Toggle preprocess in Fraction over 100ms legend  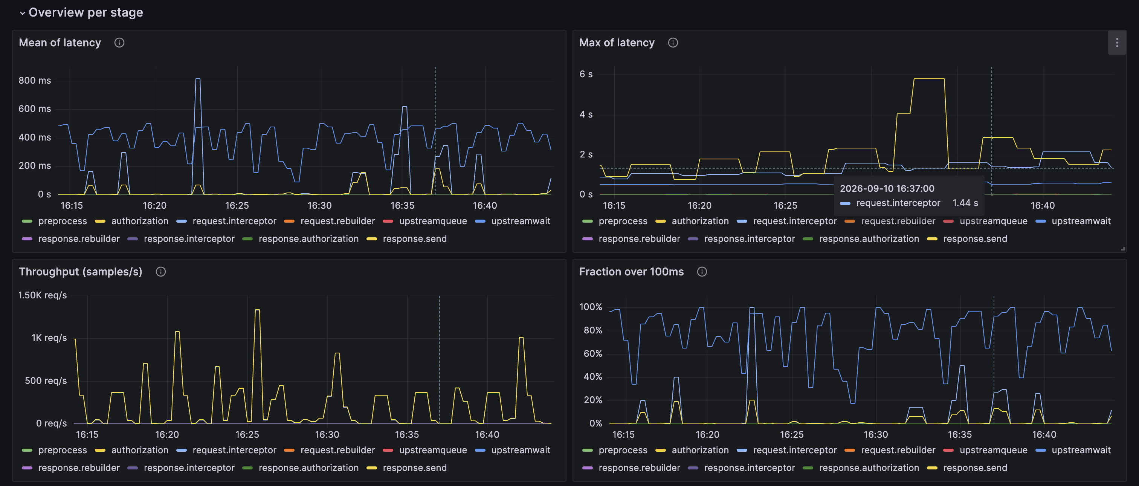pyautogui.click(x=623, y=450)
